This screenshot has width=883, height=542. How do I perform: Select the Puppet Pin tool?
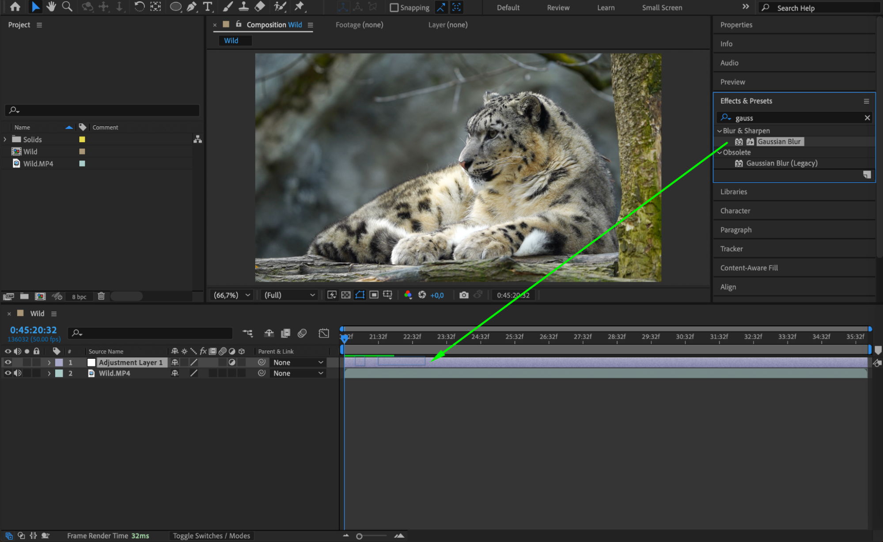[299, 7]
